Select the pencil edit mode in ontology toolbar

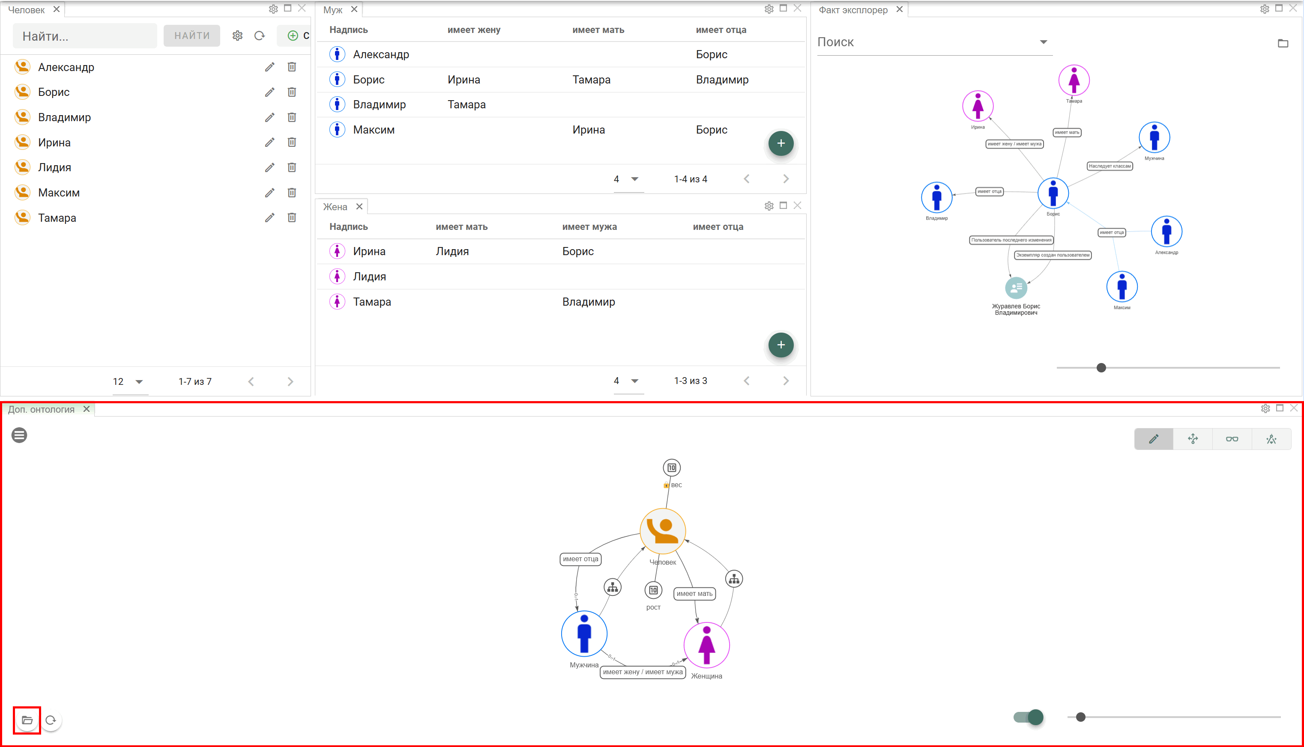tap(1154, 439)
